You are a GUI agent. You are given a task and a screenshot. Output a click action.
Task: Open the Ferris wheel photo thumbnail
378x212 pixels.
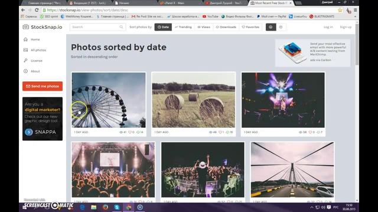coord(109,100)
